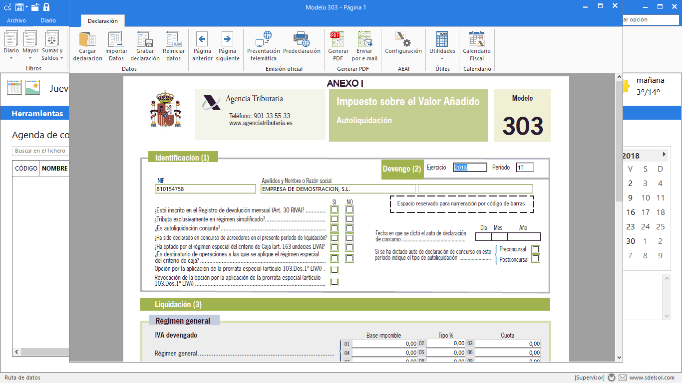The image size is (682, 383).
Task: Click Generar PDF icon
Action: point(338,39)
